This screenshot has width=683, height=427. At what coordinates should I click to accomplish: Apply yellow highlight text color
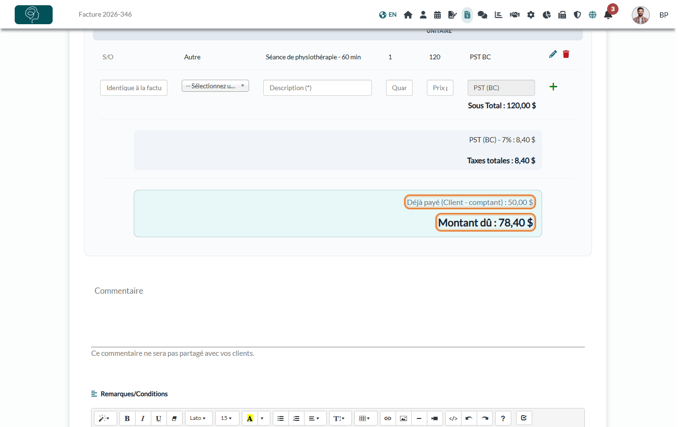point(249,418)
